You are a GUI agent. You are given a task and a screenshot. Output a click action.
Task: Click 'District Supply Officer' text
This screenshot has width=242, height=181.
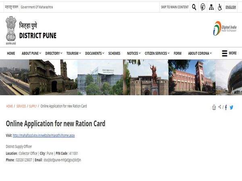pyautogui.click(x=19, y=146)
